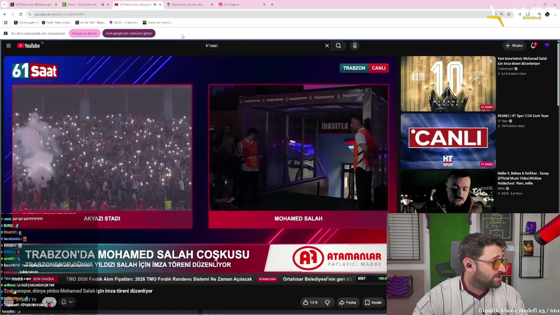
Task: Open the HT Spor CANLI thumbnail
Action: click(448, 141)
